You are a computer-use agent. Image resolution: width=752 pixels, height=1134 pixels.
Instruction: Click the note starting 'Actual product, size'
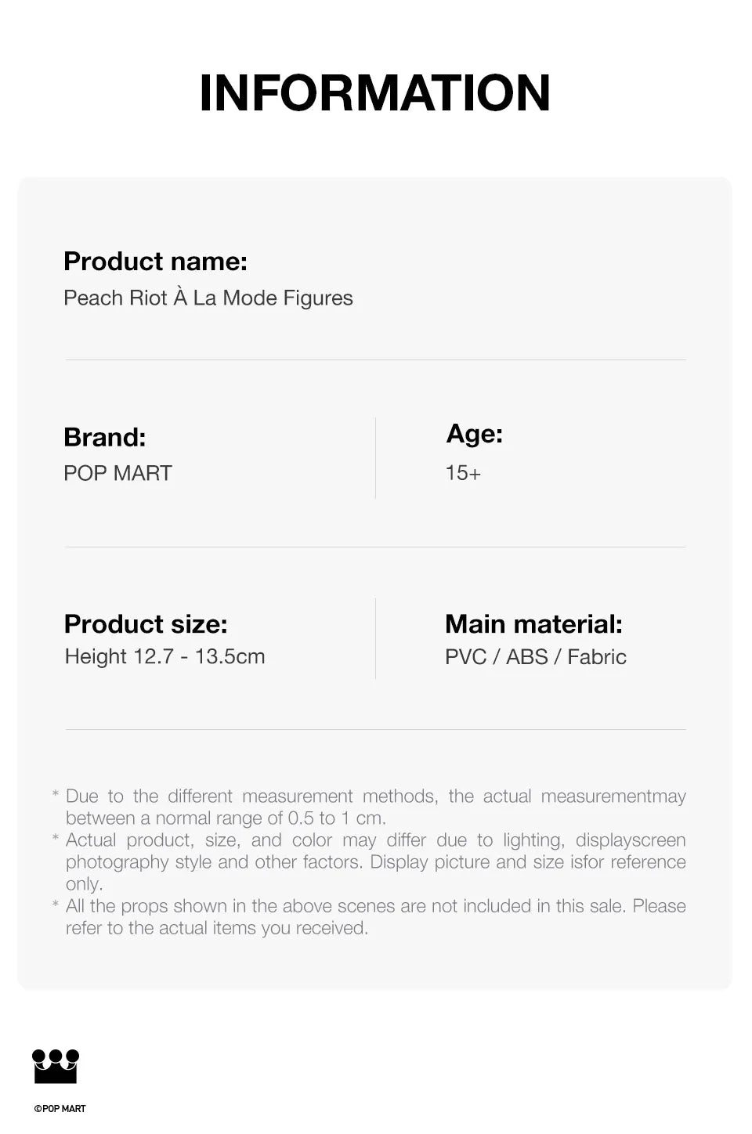pyautogui.click(x=375, y=840)
